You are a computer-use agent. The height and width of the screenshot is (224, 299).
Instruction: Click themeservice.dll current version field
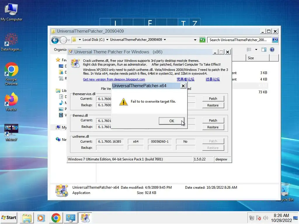click(104, 99)
